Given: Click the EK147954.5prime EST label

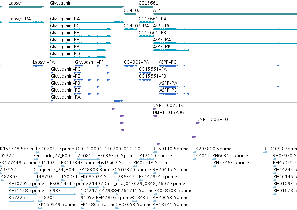Looking at the screenshot, I should point(158,177).
